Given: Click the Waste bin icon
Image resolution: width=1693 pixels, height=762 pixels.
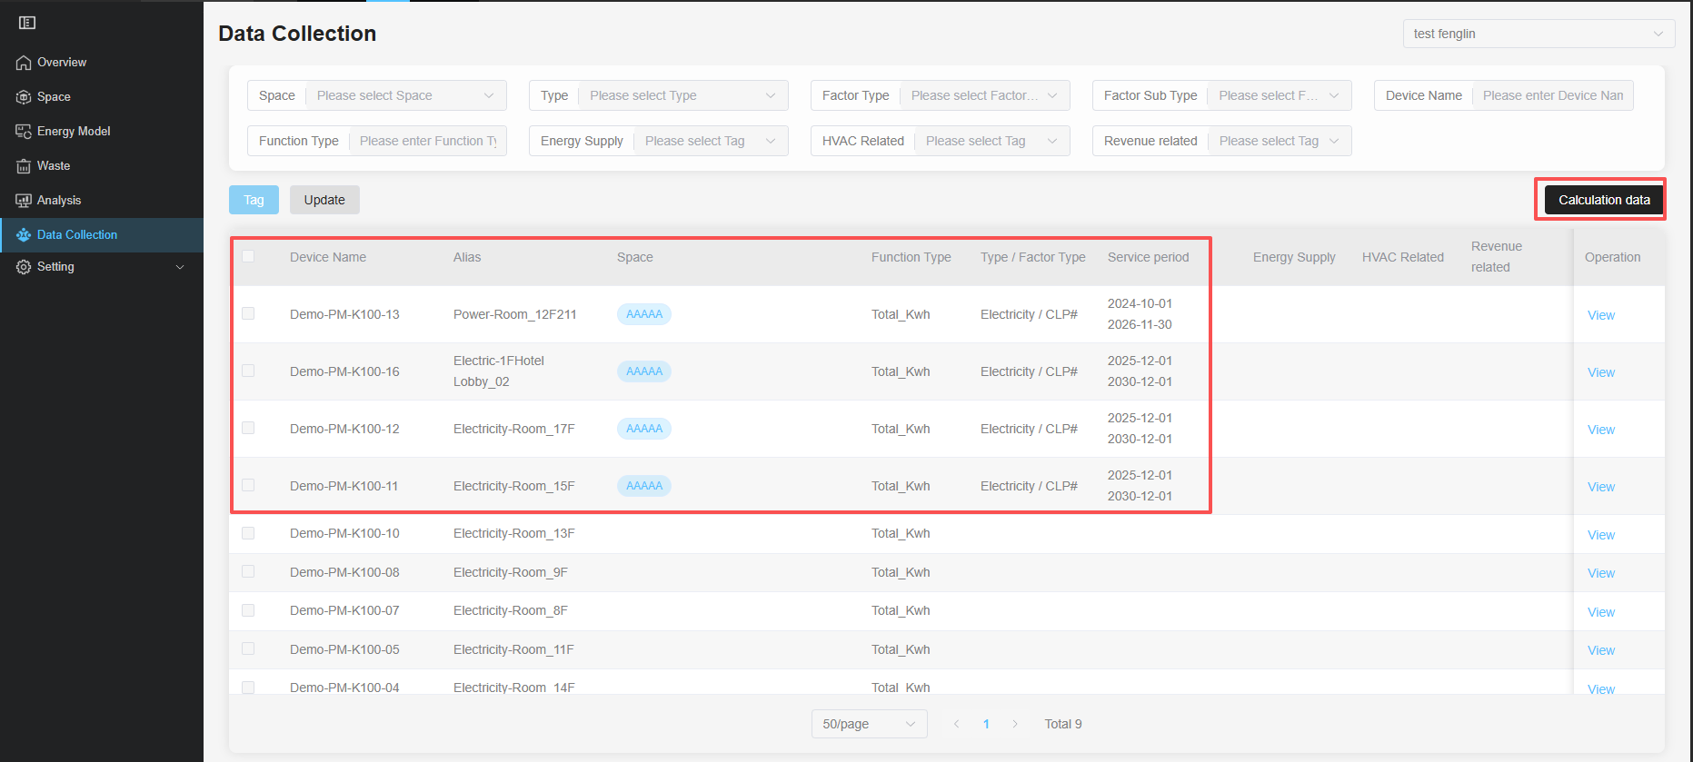Looking at the screenshot, I should 24,166.
